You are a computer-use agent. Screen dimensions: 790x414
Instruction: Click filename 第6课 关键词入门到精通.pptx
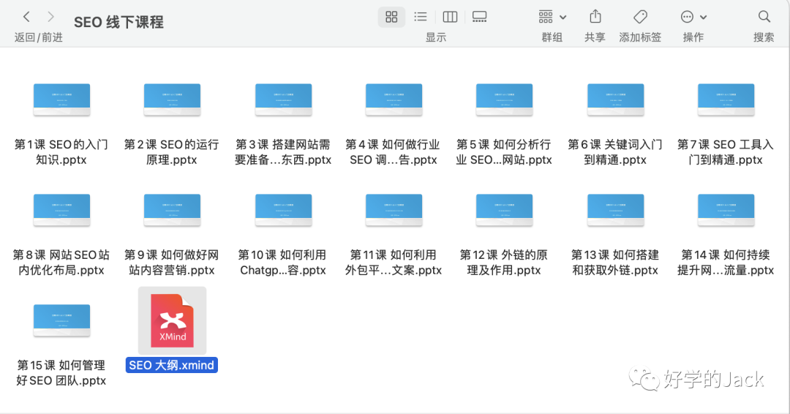pos(615,152)
